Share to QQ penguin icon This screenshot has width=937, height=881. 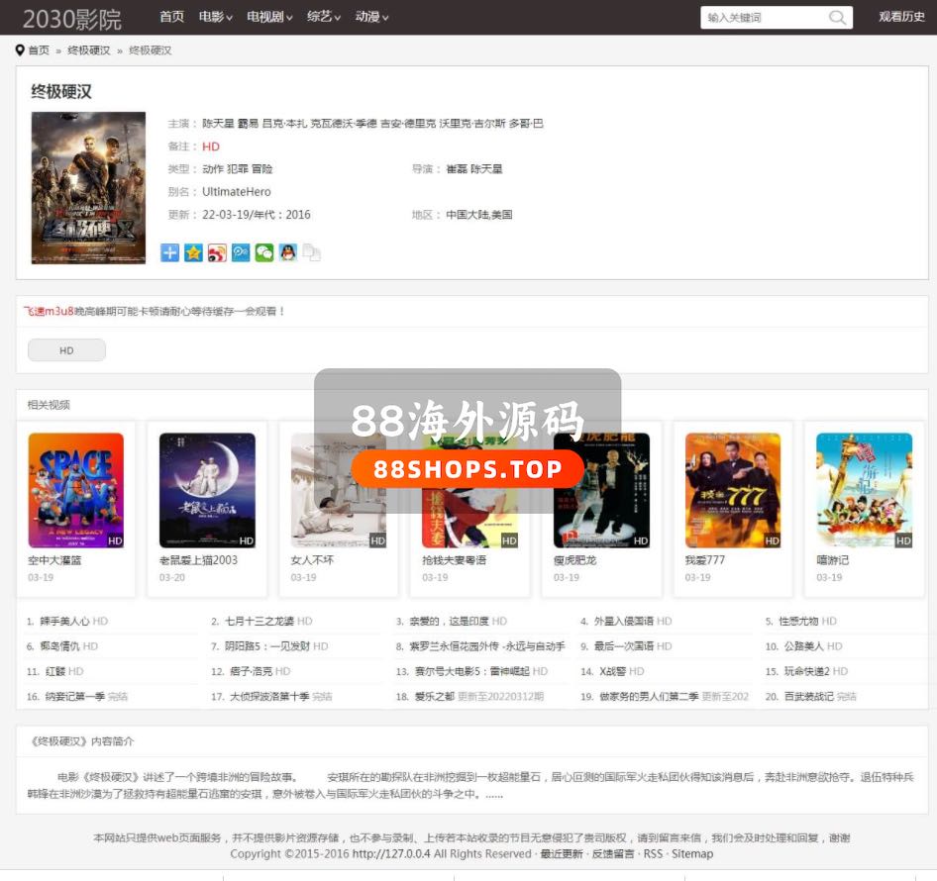pyautogui.click(x=287, y=253)
